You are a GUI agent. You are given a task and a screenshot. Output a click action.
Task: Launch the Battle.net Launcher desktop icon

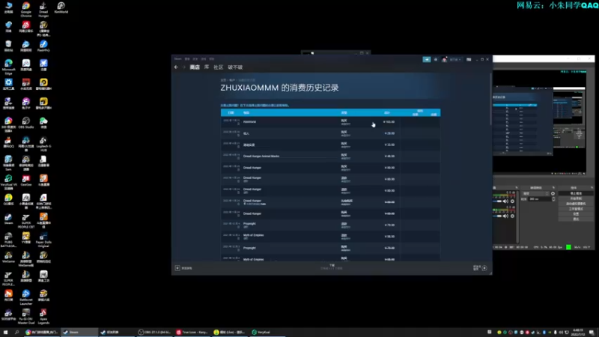26,297
